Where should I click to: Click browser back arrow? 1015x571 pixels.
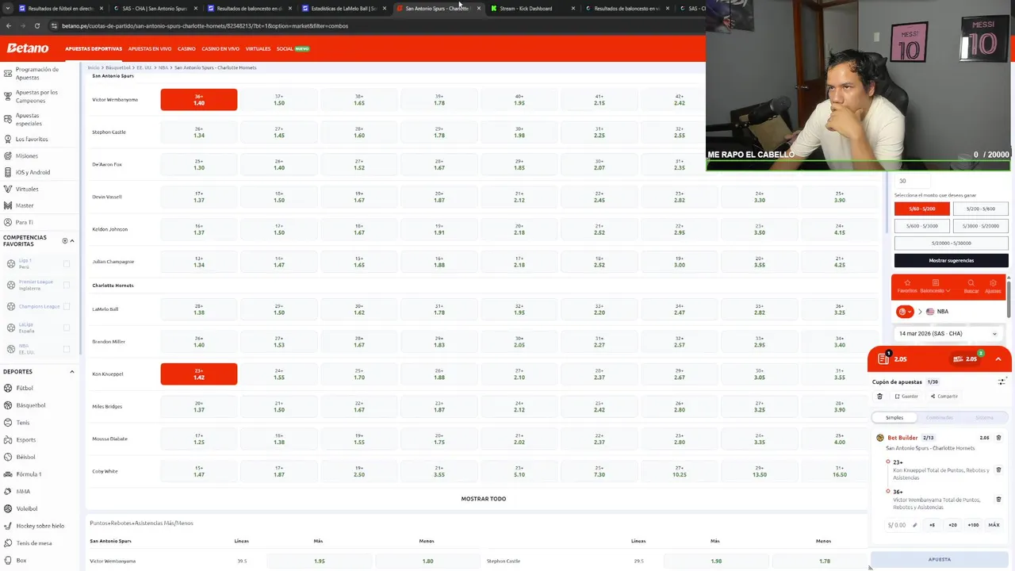click(8, 25)
